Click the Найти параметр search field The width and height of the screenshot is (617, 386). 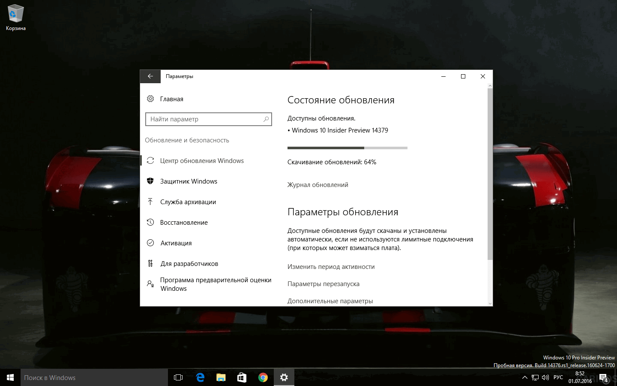pos(209,119)
